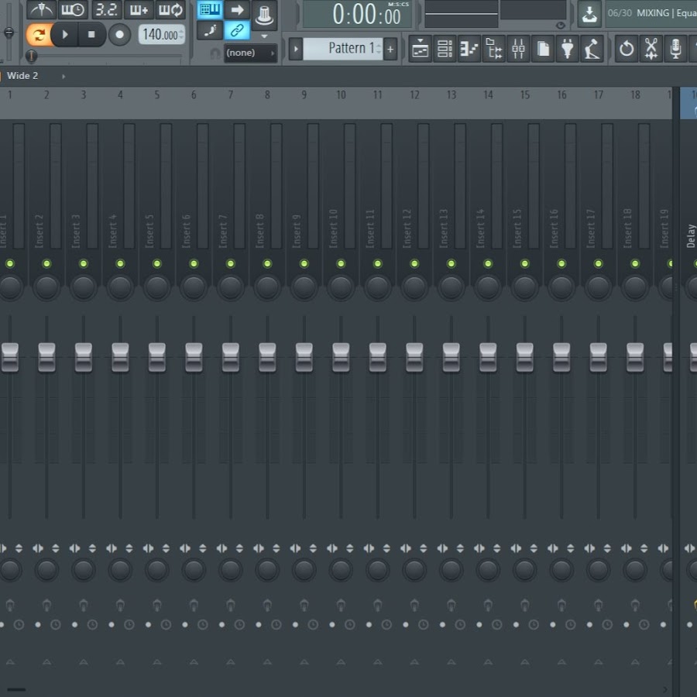
Task: Toggle the mixer view icon
Action: click(x=518, y=49)
